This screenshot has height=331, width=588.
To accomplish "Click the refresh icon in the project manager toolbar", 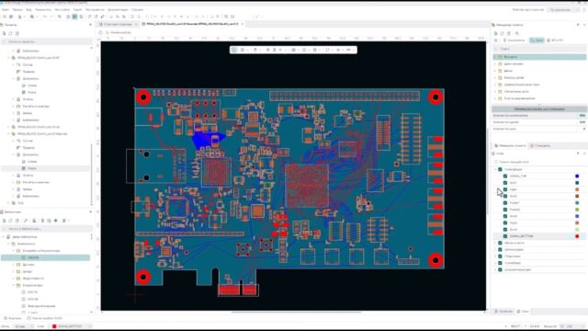I will [503, 33].
